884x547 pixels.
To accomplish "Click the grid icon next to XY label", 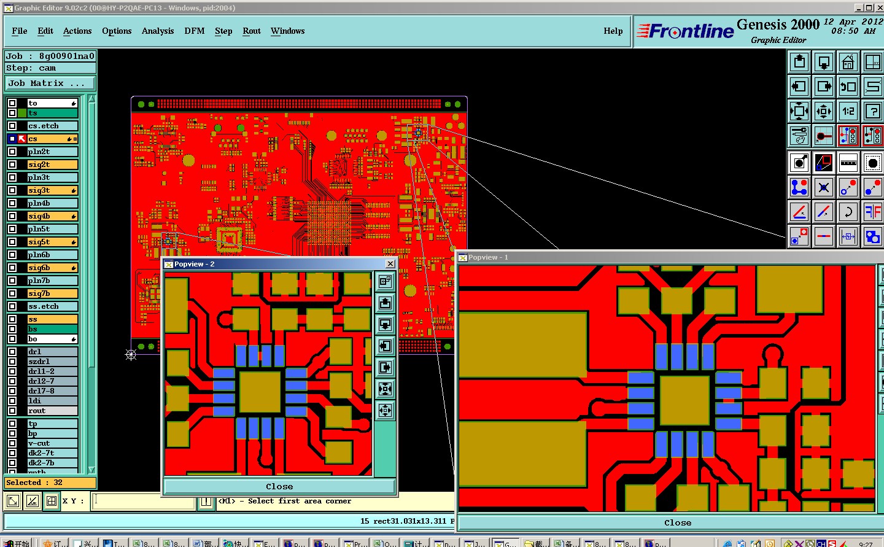I will click(52, 501).
